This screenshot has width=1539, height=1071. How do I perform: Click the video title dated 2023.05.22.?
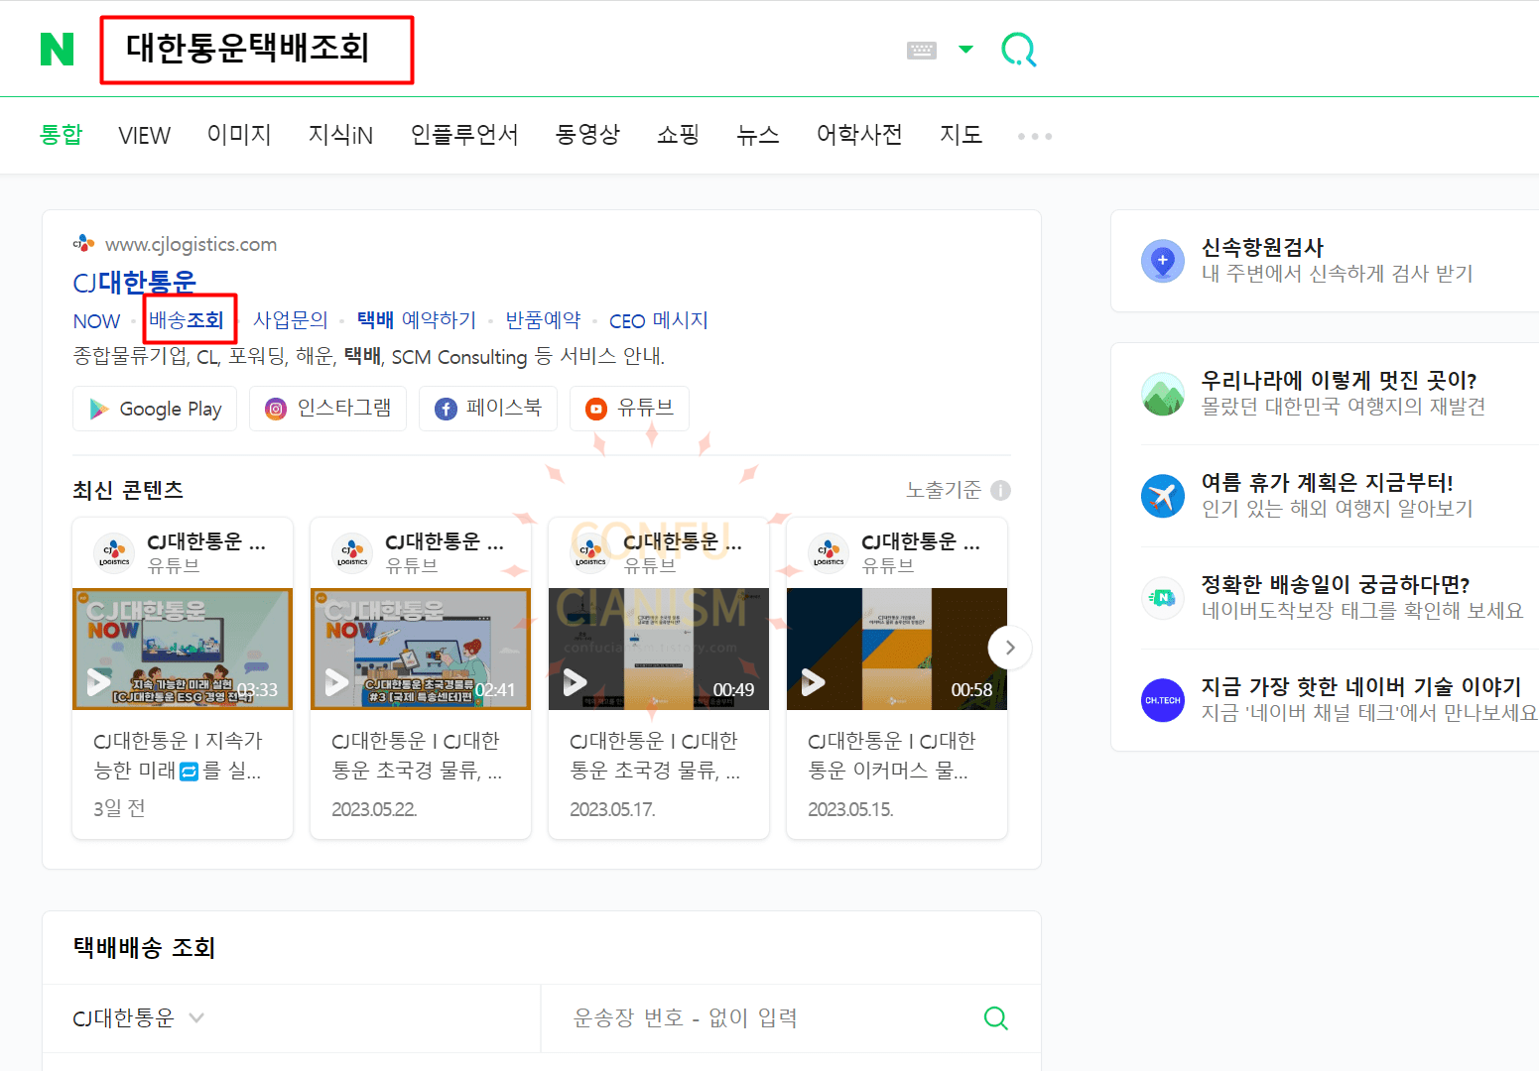[417, 756]
